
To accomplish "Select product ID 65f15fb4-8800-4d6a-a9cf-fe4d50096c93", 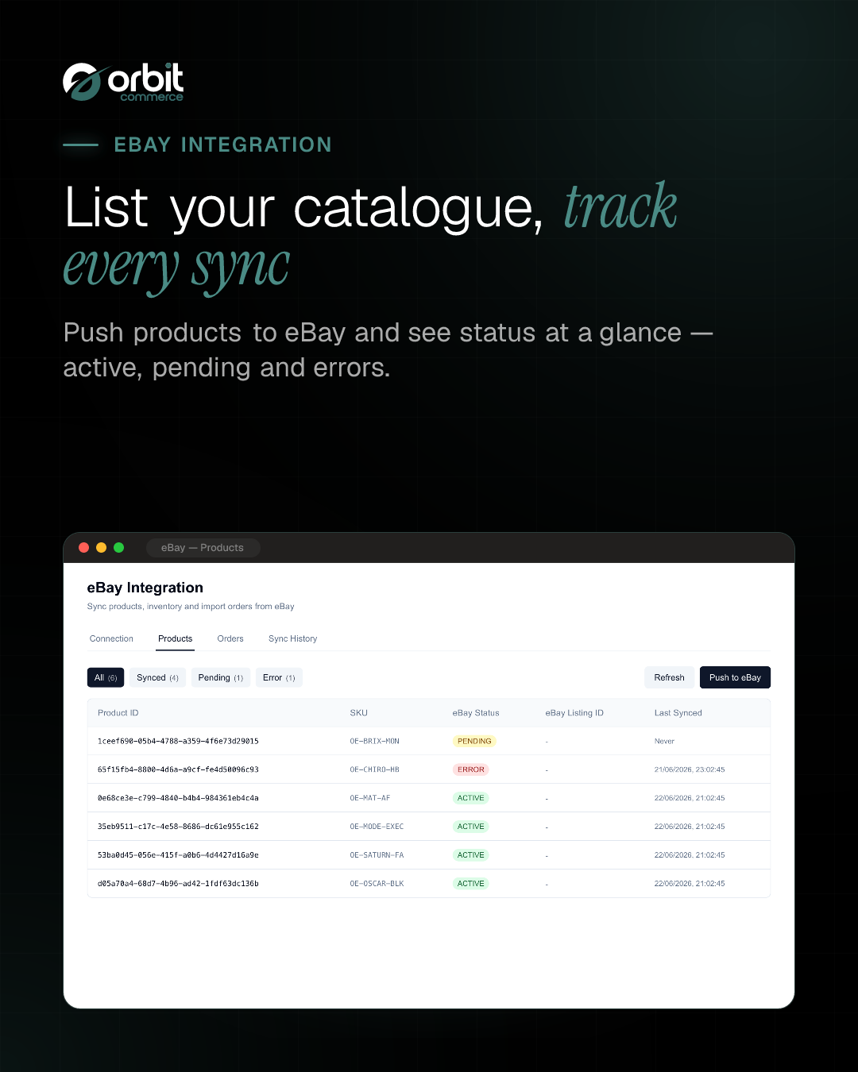I will pyautogui.click(x=178, y=769).
